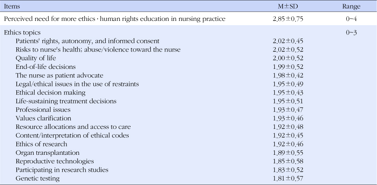Select 'Ethical decision making' row text

pos(51,92)
